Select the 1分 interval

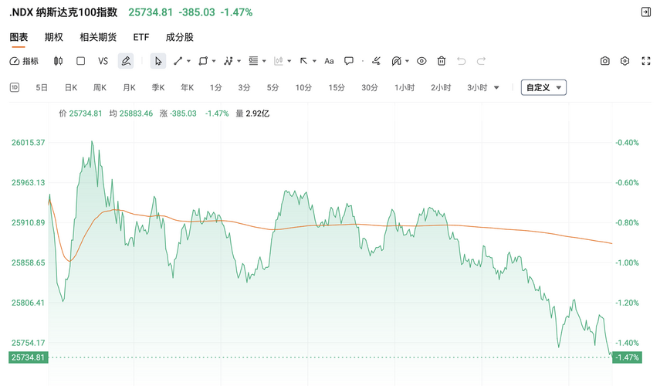(216, 87)
